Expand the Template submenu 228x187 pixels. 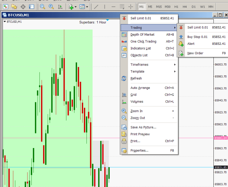pyautogui.click(x=149, y=71)
